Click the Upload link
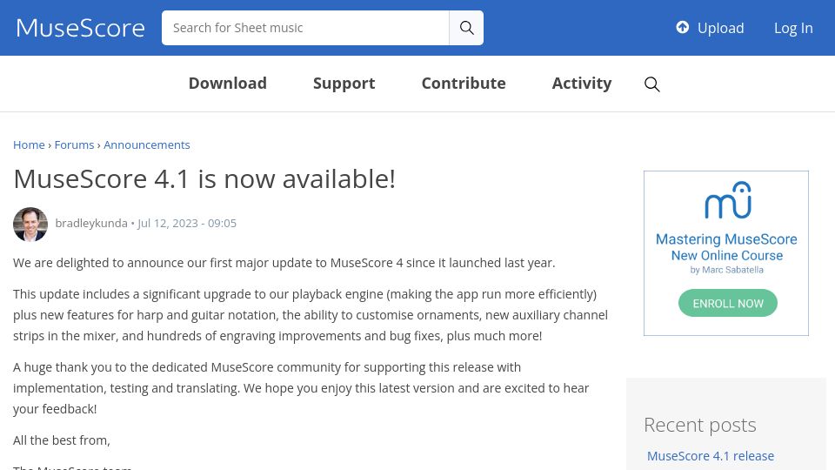835x470 pixels. click(x=720, y=28)
